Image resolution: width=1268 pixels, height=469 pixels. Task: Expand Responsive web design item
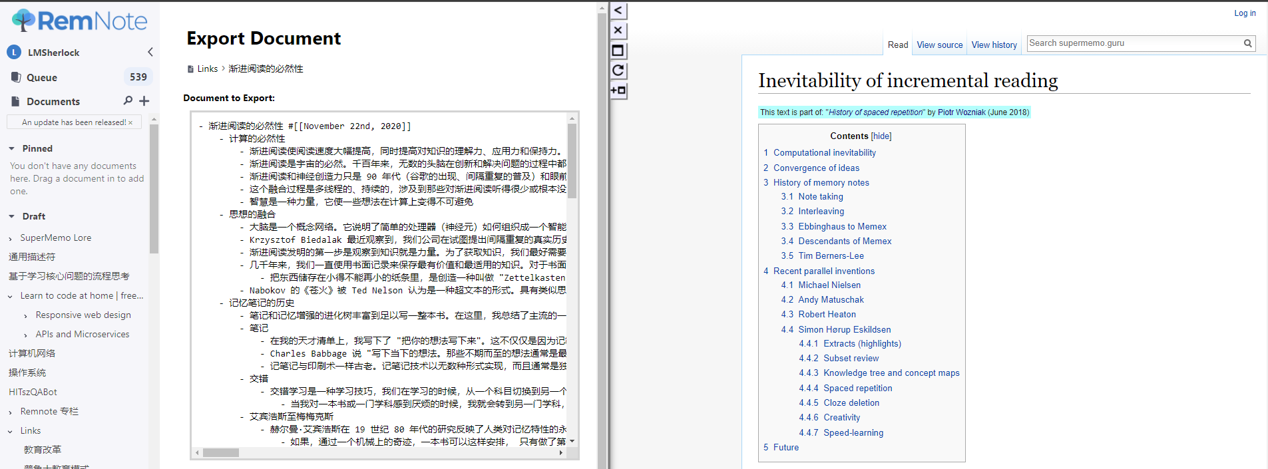[25, 315]
